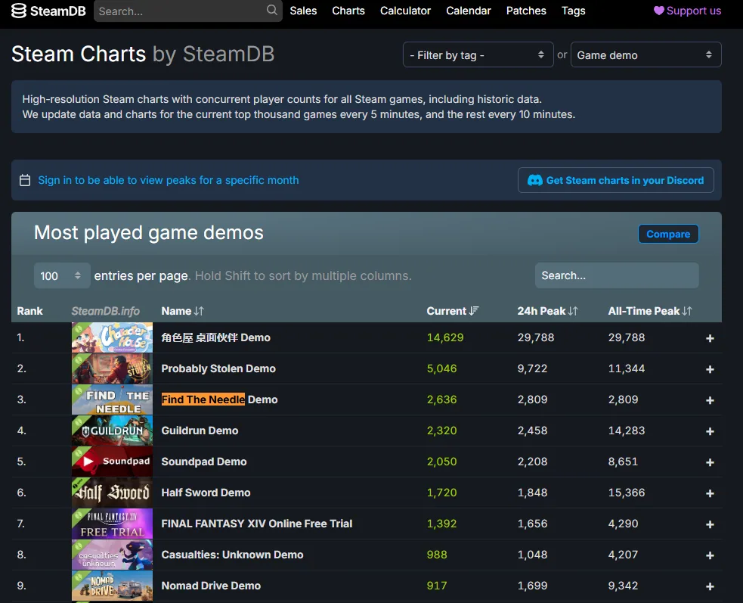Open the Casualties: Unknown Demo link

(232, 555)
